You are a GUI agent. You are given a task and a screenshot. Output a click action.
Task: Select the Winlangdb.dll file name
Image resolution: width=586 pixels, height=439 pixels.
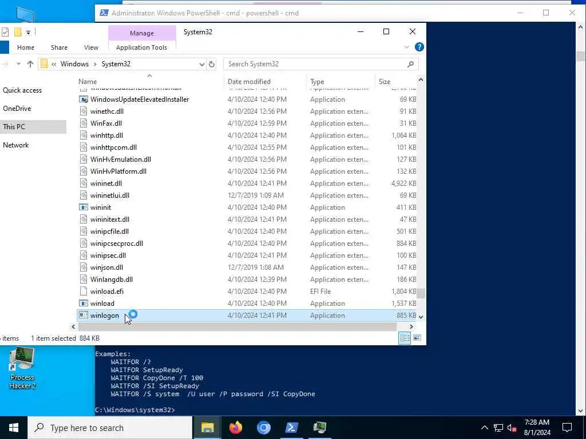coord(112,279)
